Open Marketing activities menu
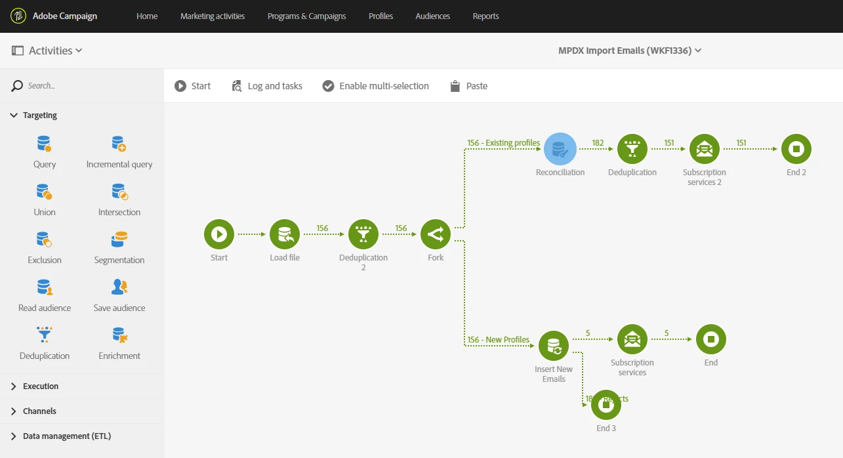This screenshot has height=458, width=843. coord(213,16)
